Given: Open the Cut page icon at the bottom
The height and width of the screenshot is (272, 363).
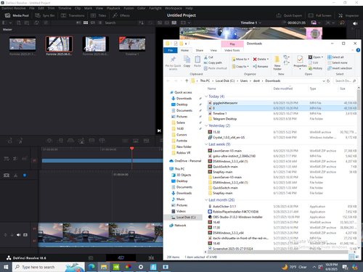Looking at the screenshot, I should [121, 257].
